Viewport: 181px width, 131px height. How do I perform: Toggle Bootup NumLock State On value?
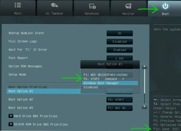pos(120,33)
